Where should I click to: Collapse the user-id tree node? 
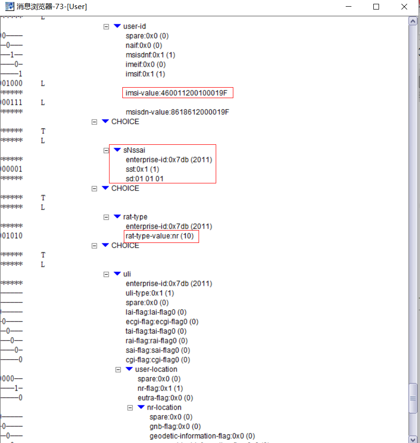[106, 26]
